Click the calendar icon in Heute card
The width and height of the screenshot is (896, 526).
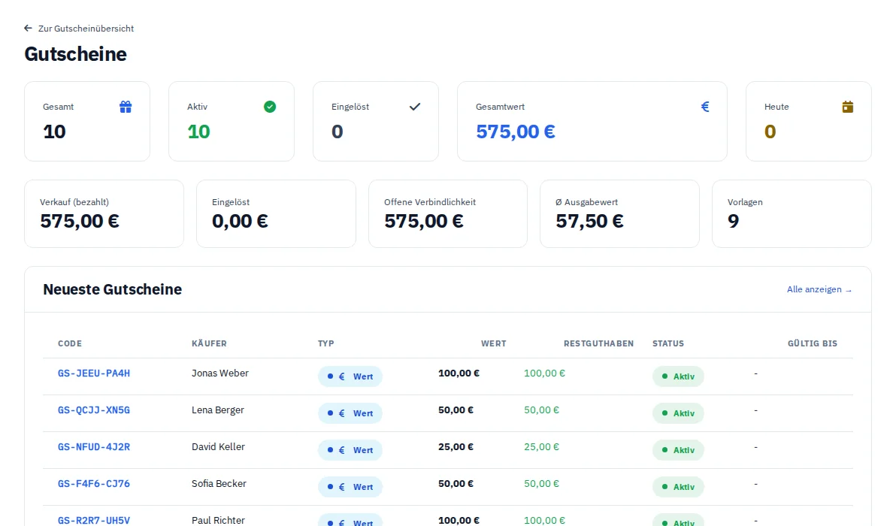pos(847,107)
